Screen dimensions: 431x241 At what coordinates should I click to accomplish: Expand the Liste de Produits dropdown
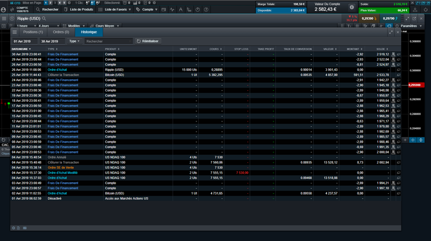[x=80, y=10]
